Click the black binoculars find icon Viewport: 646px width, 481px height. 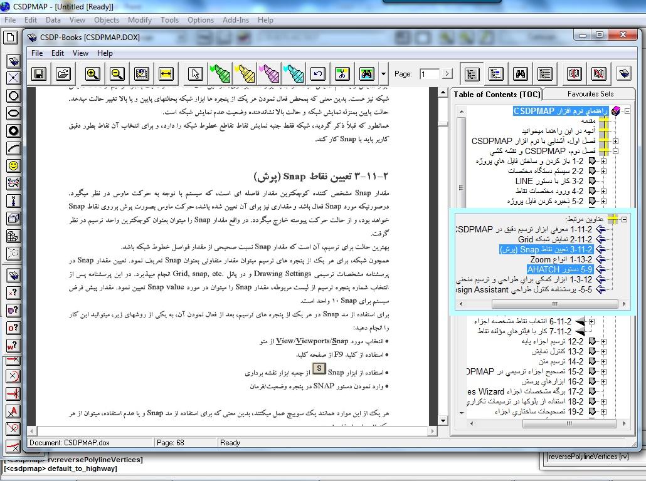[x=521, y=74]
